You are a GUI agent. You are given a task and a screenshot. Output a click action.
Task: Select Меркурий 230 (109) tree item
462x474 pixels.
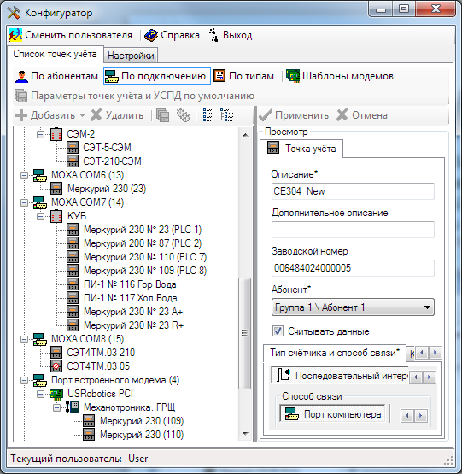tap(142, 421)
